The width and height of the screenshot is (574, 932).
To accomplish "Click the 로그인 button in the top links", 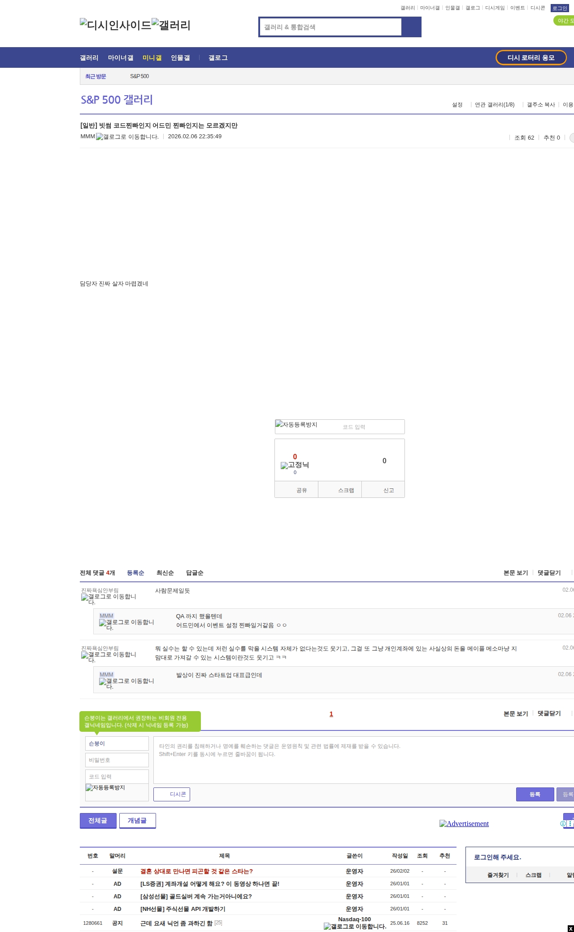I will 560,8.
